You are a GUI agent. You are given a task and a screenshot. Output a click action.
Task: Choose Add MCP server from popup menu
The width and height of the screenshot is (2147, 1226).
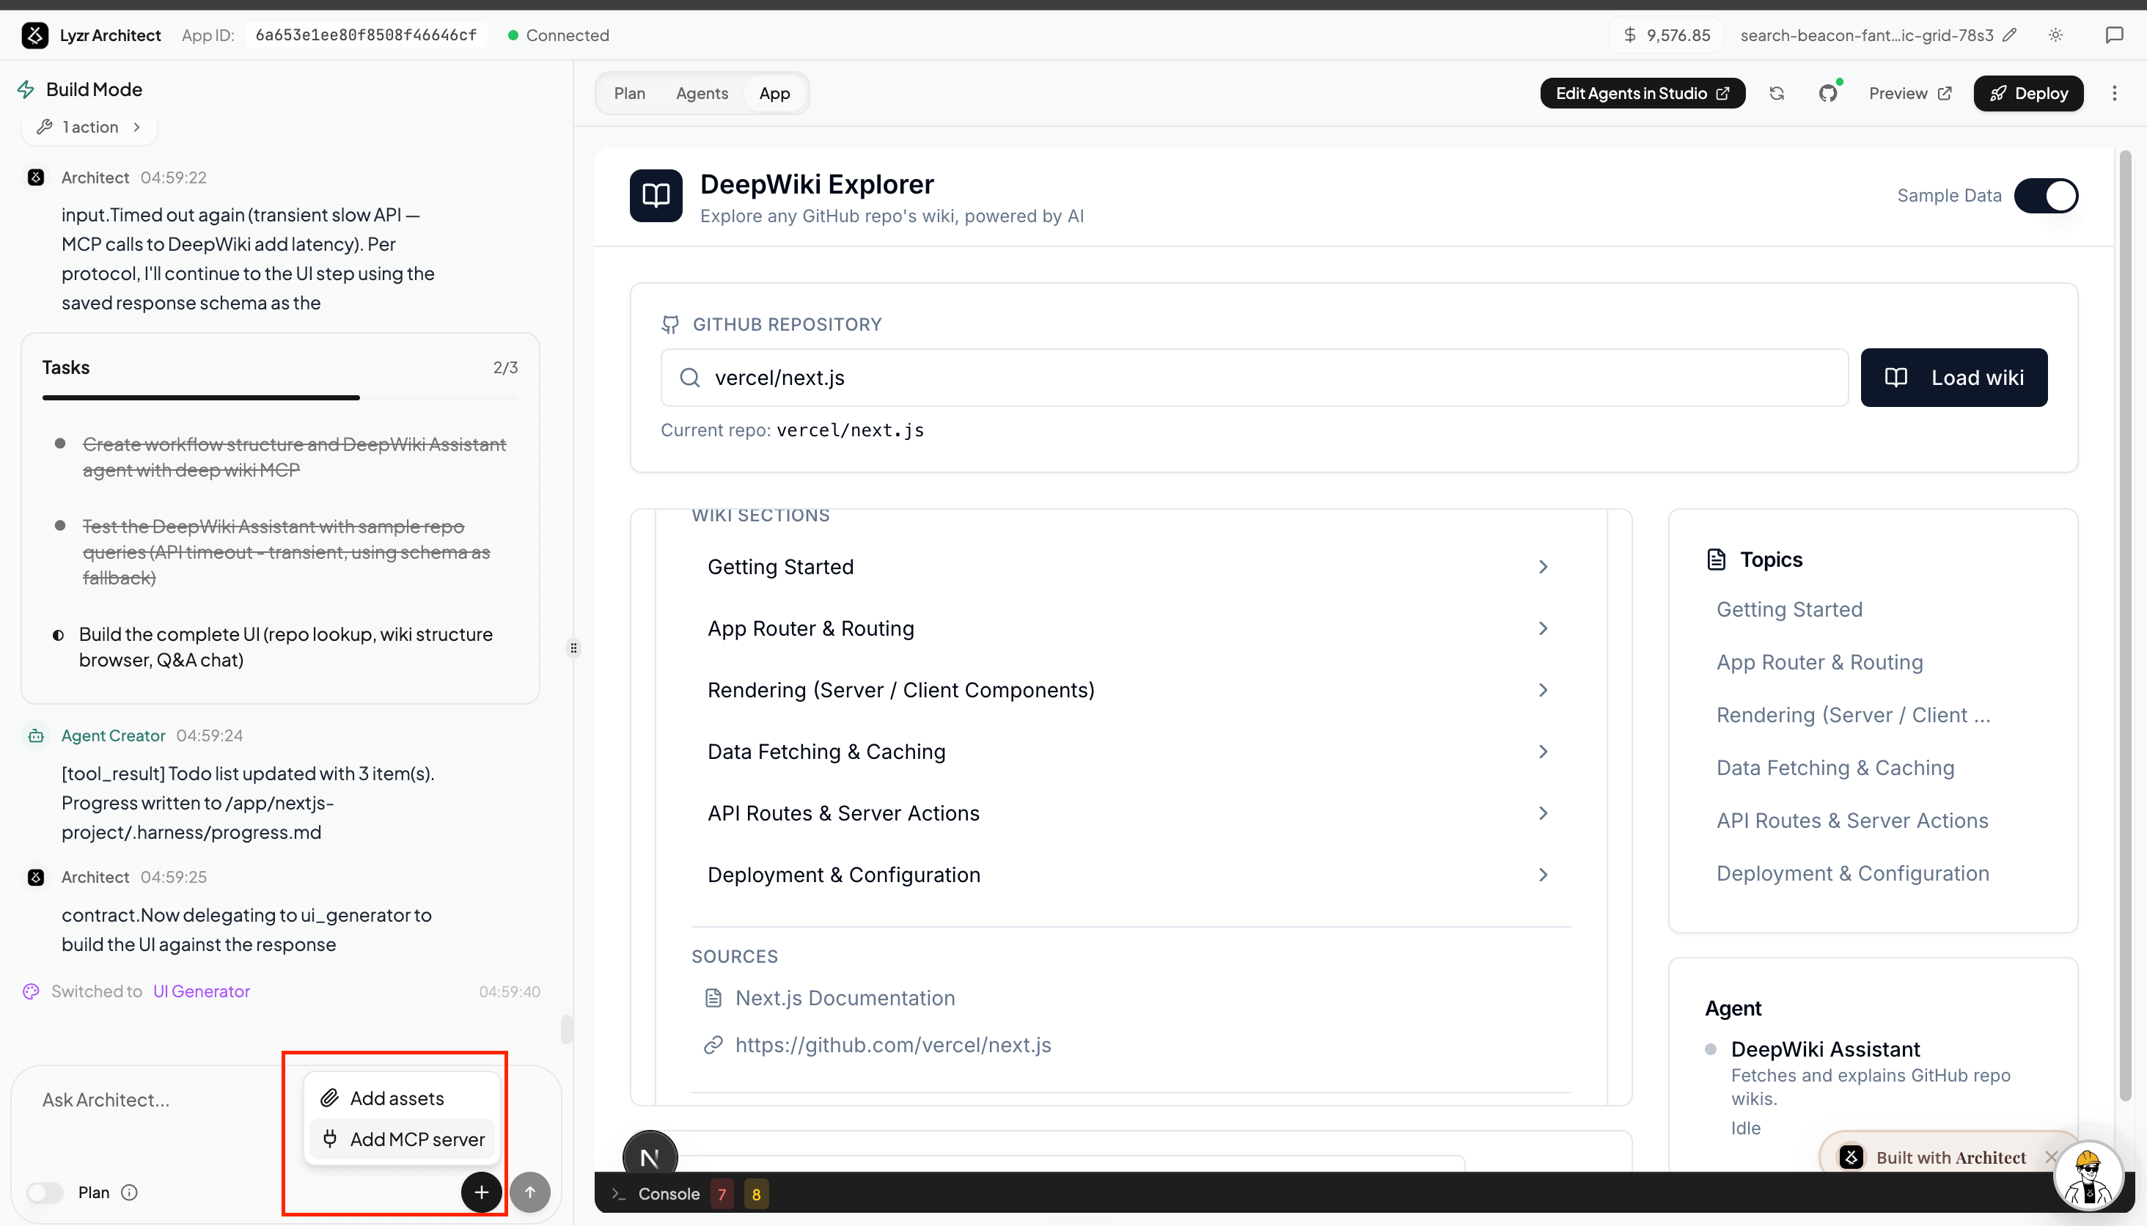403,1139
